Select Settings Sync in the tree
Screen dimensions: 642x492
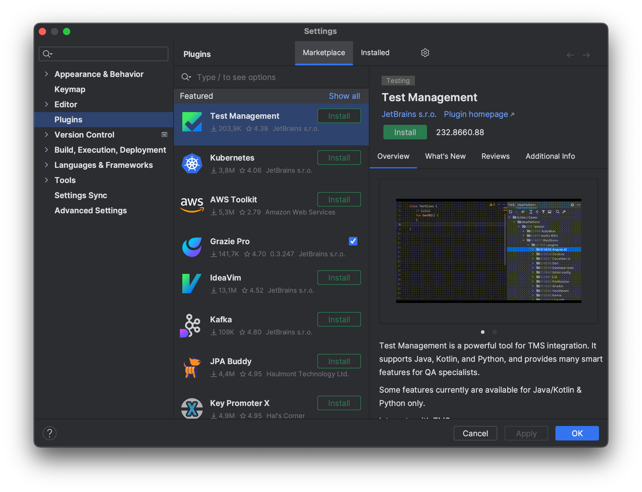tap(104, 195)
